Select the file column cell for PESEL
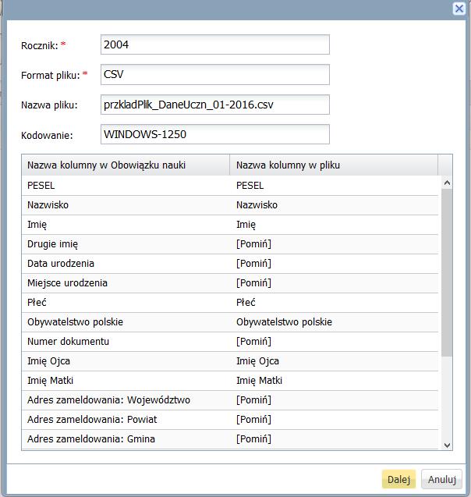Screen dimensions: 471x497 (334, 186)
